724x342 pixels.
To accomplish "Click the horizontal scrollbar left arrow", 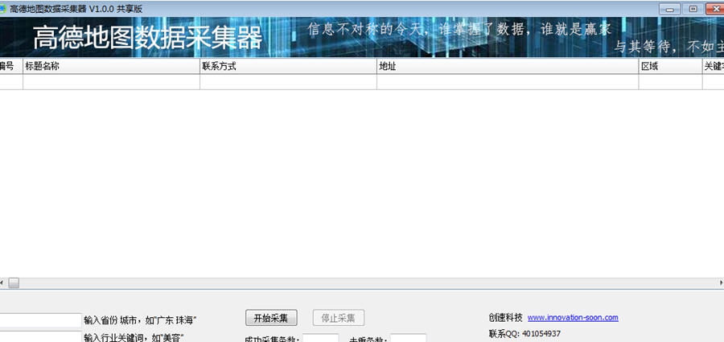I will click(x=2, y=282).
